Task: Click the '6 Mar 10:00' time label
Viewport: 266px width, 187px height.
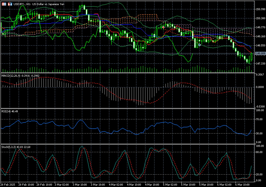Action: coord(242,185)
